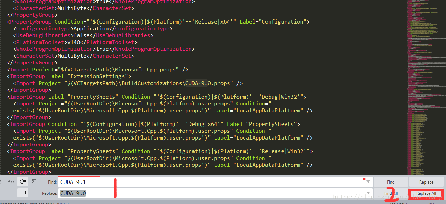Click the Debug|x64 ImportGroup line
The width and height of the screenshot is (446, 204).
tap(153, 124)
